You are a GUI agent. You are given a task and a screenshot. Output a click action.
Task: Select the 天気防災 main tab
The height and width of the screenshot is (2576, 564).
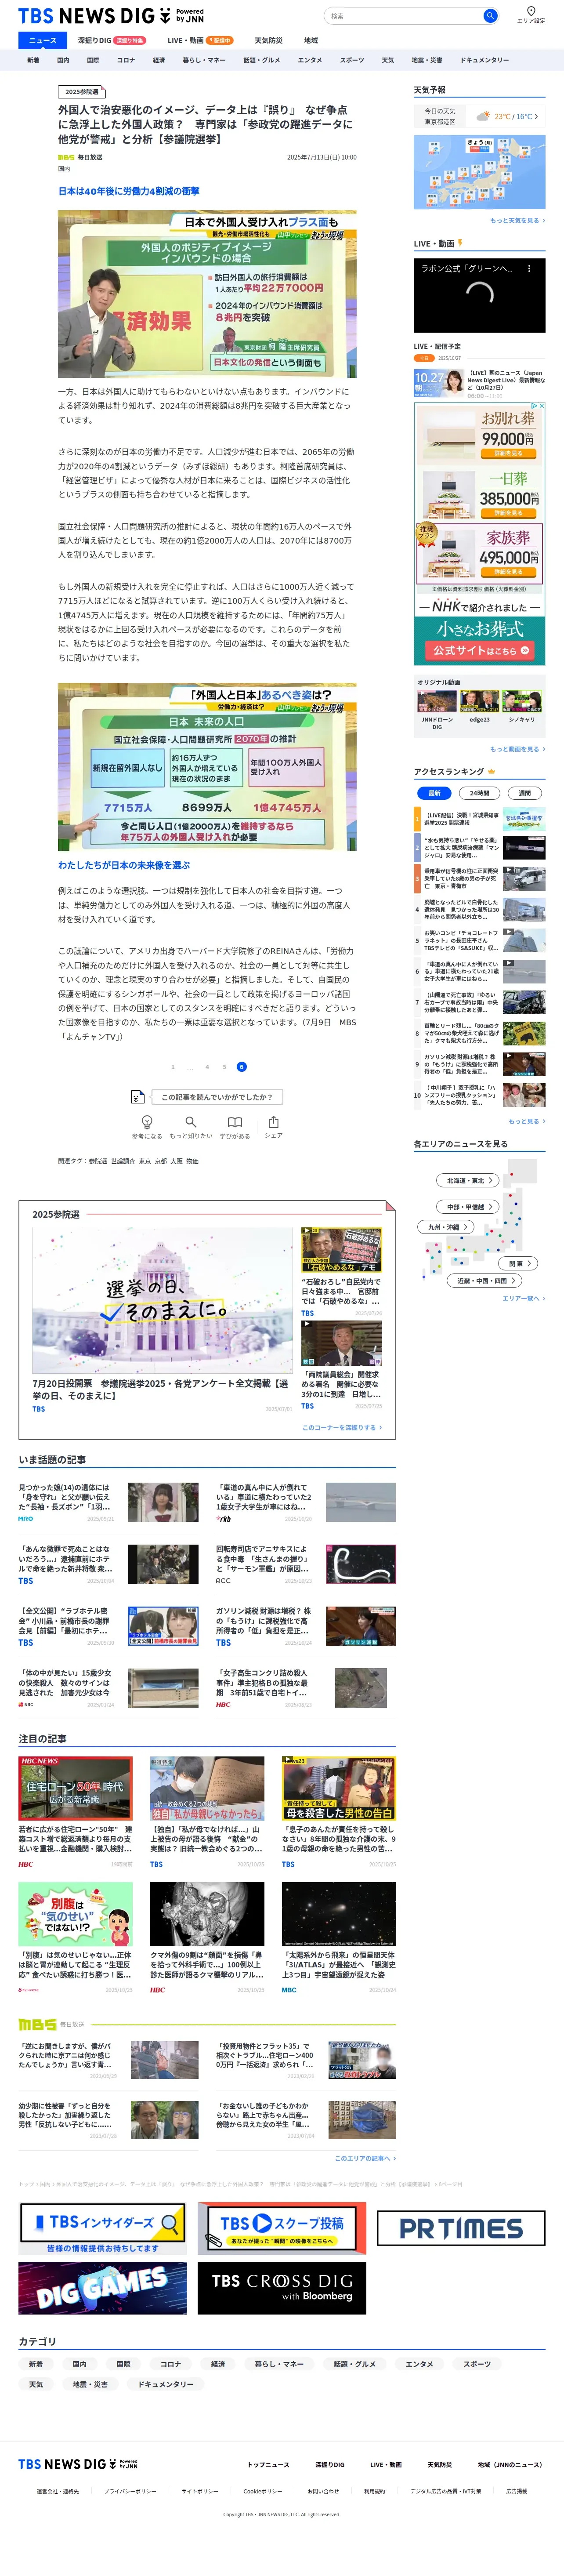[268, 41]
